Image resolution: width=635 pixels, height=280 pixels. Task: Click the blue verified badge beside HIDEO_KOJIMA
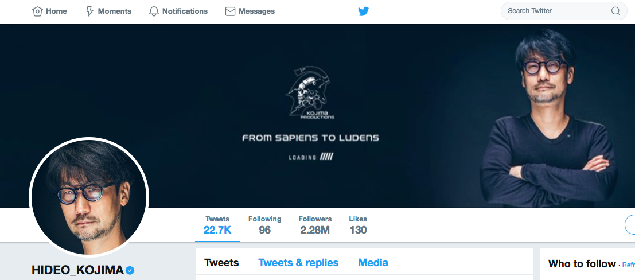(130, 270)
